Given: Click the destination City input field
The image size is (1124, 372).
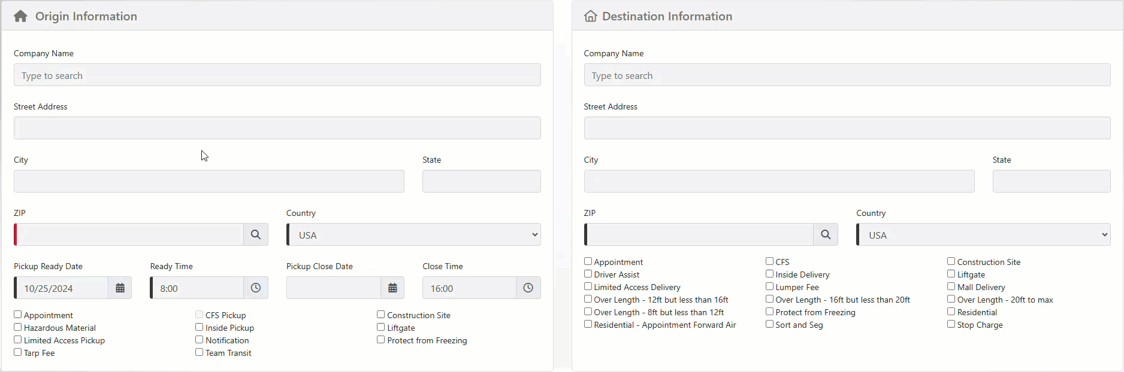Looking at the screenshot, I should (x=779, y=181).
